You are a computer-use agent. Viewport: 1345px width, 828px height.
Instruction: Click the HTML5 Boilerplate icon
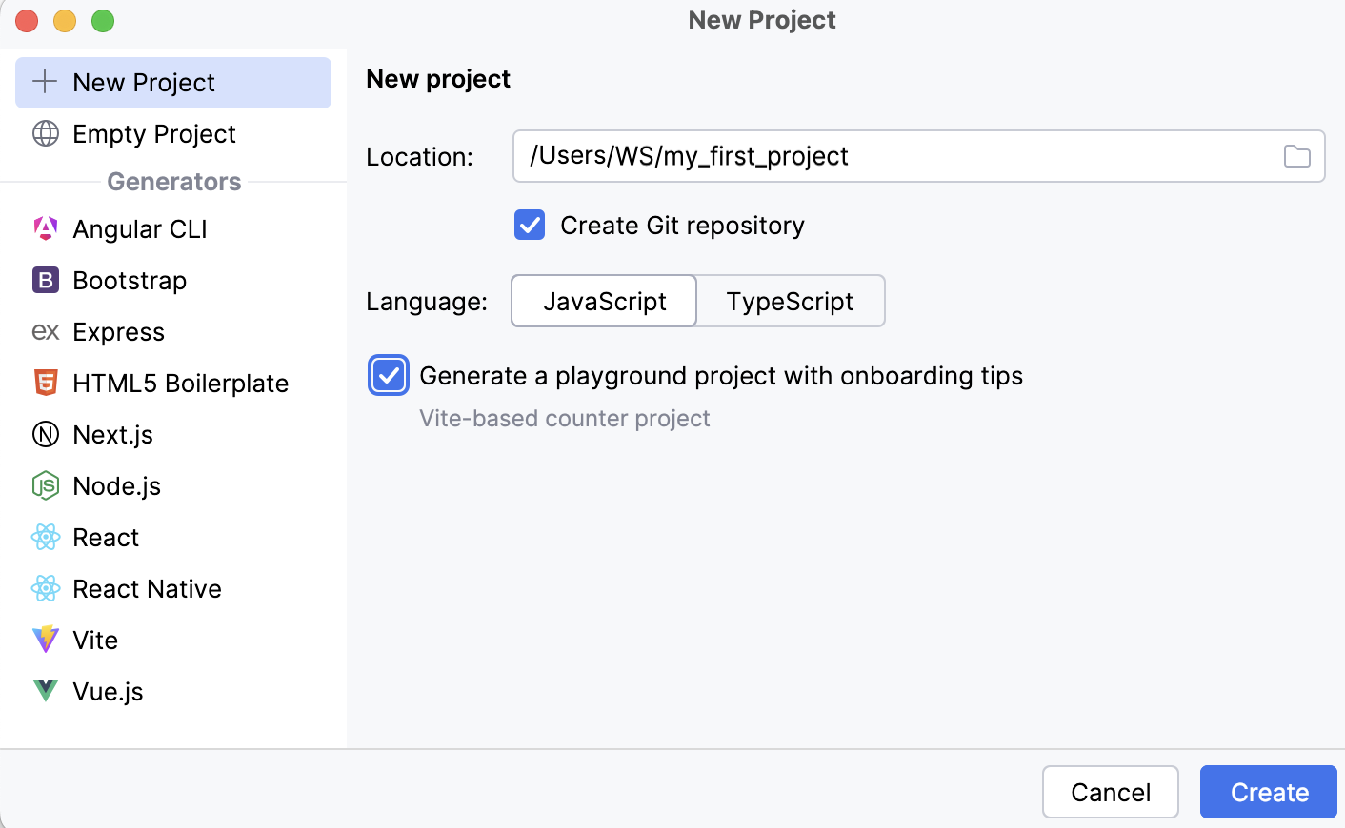click(x=45, y=383)
